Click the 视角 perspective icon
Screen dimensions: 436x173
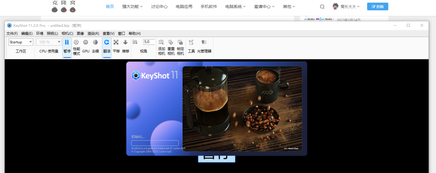click(135, 42)
